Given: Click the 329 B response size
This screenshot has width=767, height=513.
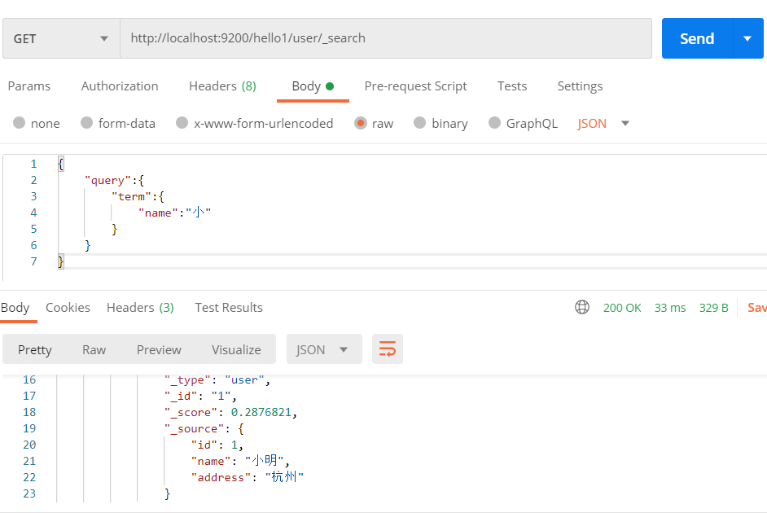Looking at the screenshot, I should click(714, 308).
